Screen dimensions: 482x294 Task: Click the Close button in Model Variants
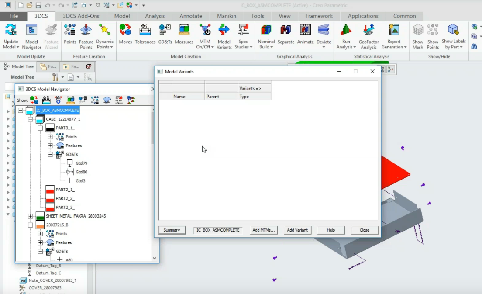pos(365,230)
